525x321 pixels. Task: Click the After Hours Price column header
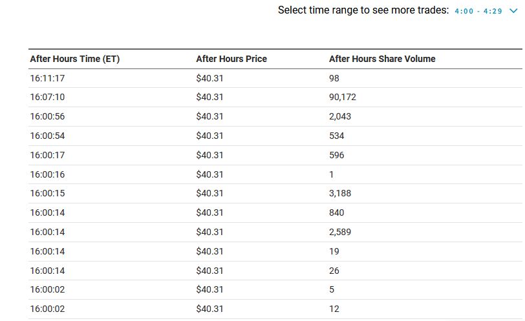click(x=231, y=59)
